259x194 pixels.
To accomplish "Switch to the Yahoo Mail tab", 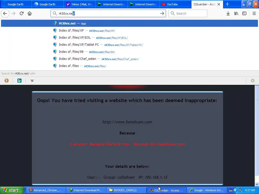I will point(79,4).
